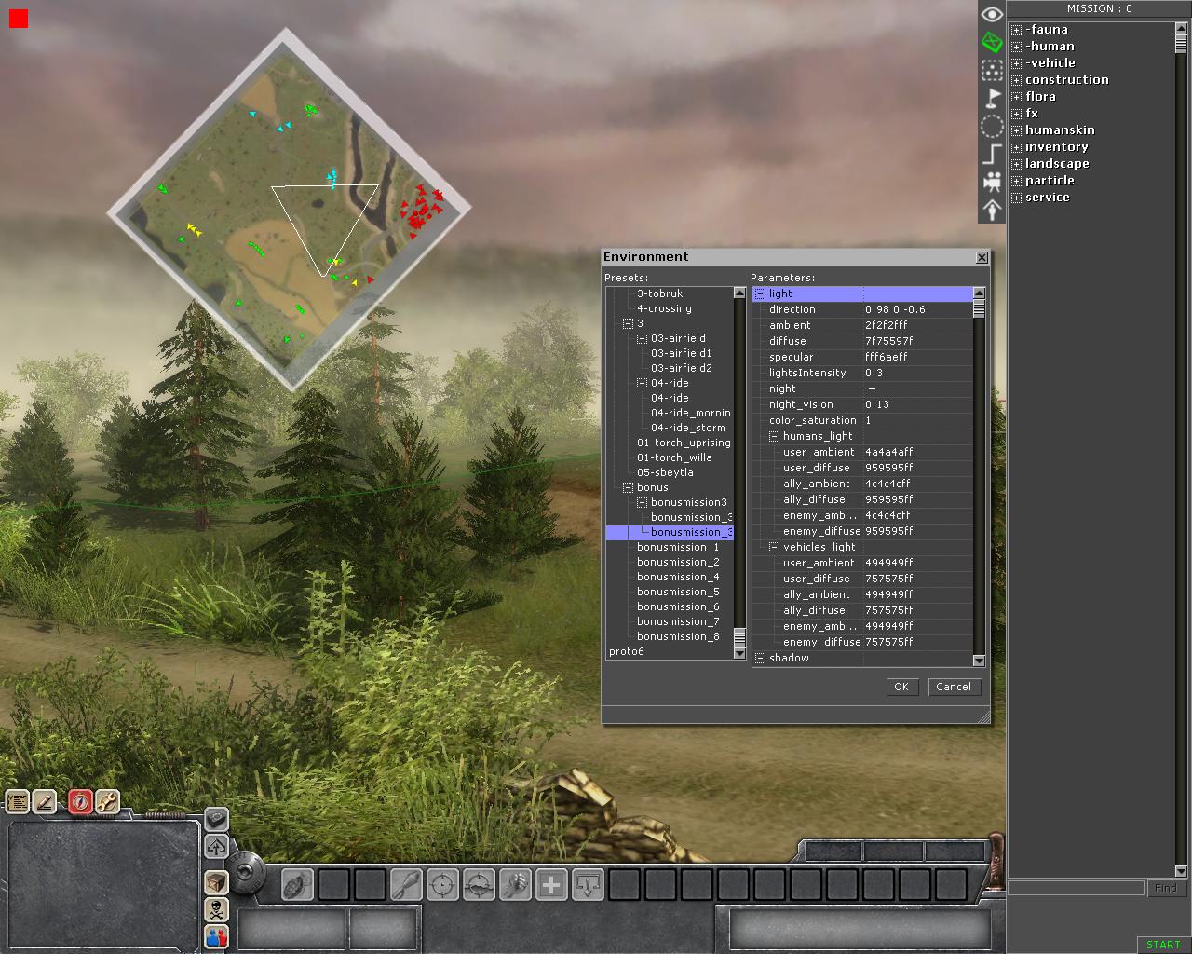Image resolution: width=1192 pixels, height=954 pixels.
Task: Click the fist melee icon in the command bar
Action: pyautogui.click(x=515, y=883)
